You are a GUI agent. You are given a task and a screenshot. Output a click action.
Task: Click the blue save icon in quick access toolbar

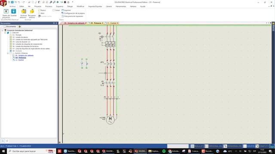click(x=12, y=2)
